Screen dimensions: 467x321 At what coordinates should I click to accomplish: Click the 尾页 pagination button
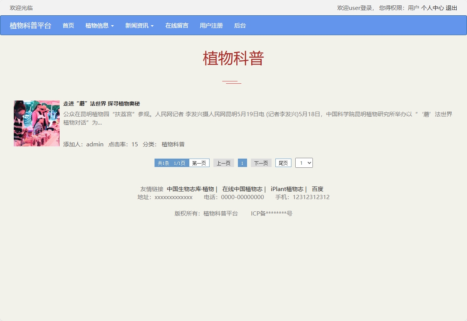pos(283,163)
